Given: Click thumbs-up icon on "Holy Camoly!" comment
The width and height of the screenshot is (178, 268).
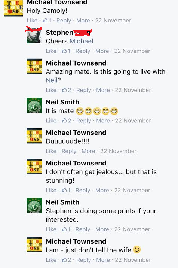Looking at the screenshot, I should coord(45,21).
